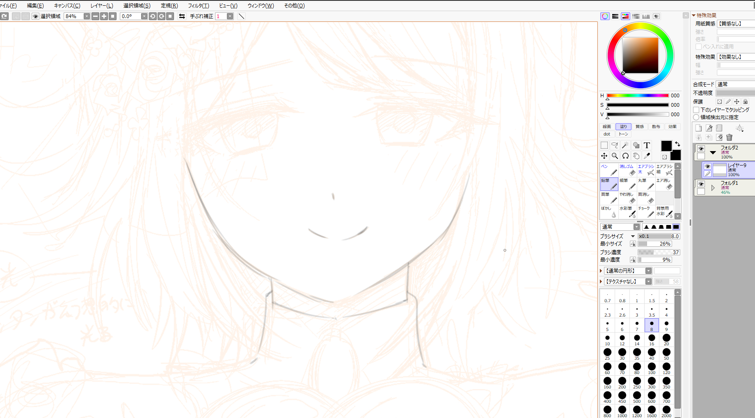Expand the フォルダ1 folder
The image size is (755, 418).
pyautogui.click(x=713, y=188)
